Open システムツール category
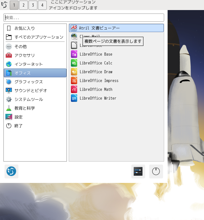Image resolution: width=204 pixels, height=220 pixels. 35,99
